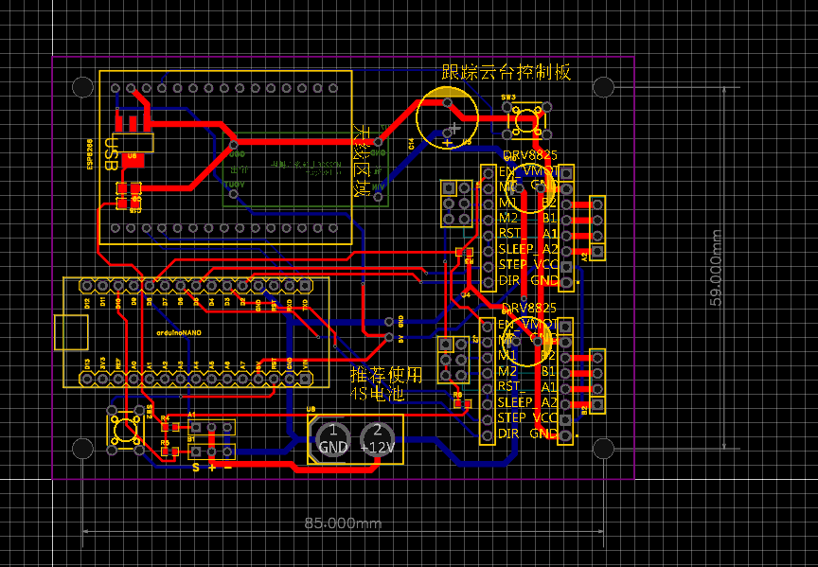Click the square pad of motor connector B2
Image resolution: width=818 pixels, height=567 pixels.
point(597,404)
